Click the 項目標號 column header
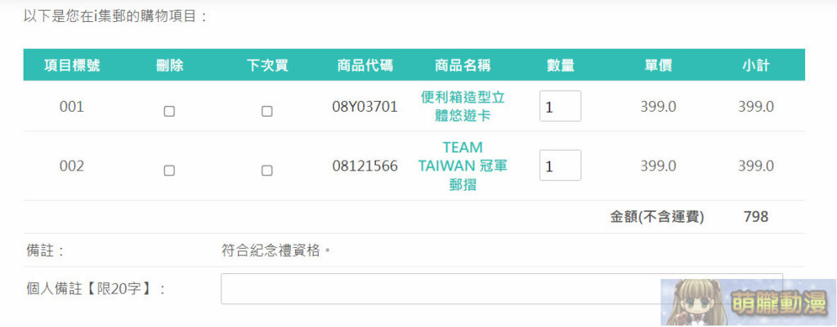Screen dimensions: 837x327 pos(72,66)
